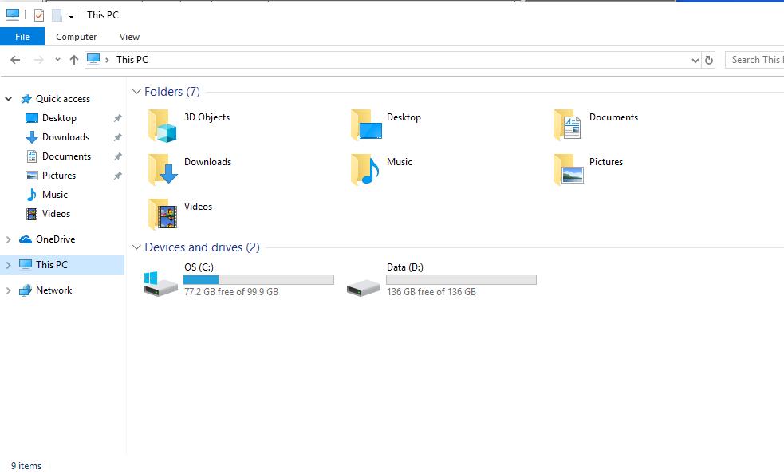This screenshot has width=784, height=474.
Task: Select Documents in Quick access
Action: click(66, 156)
